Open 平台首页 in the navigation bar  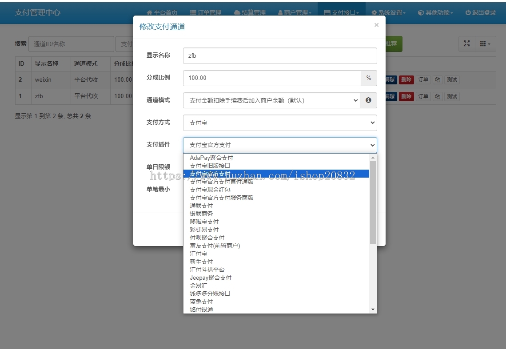162,12
